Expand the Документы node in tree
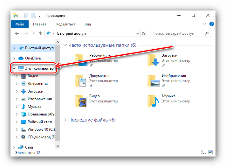Image resolution: width=226 pixels, height=167 pixels. [x=17, y=84]
